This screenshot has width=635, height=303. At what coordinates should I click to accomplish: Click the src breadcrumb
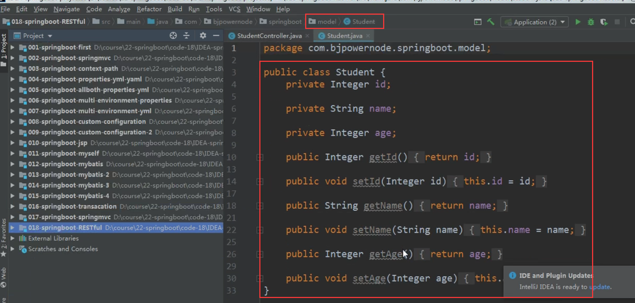(x=102, y=21)
